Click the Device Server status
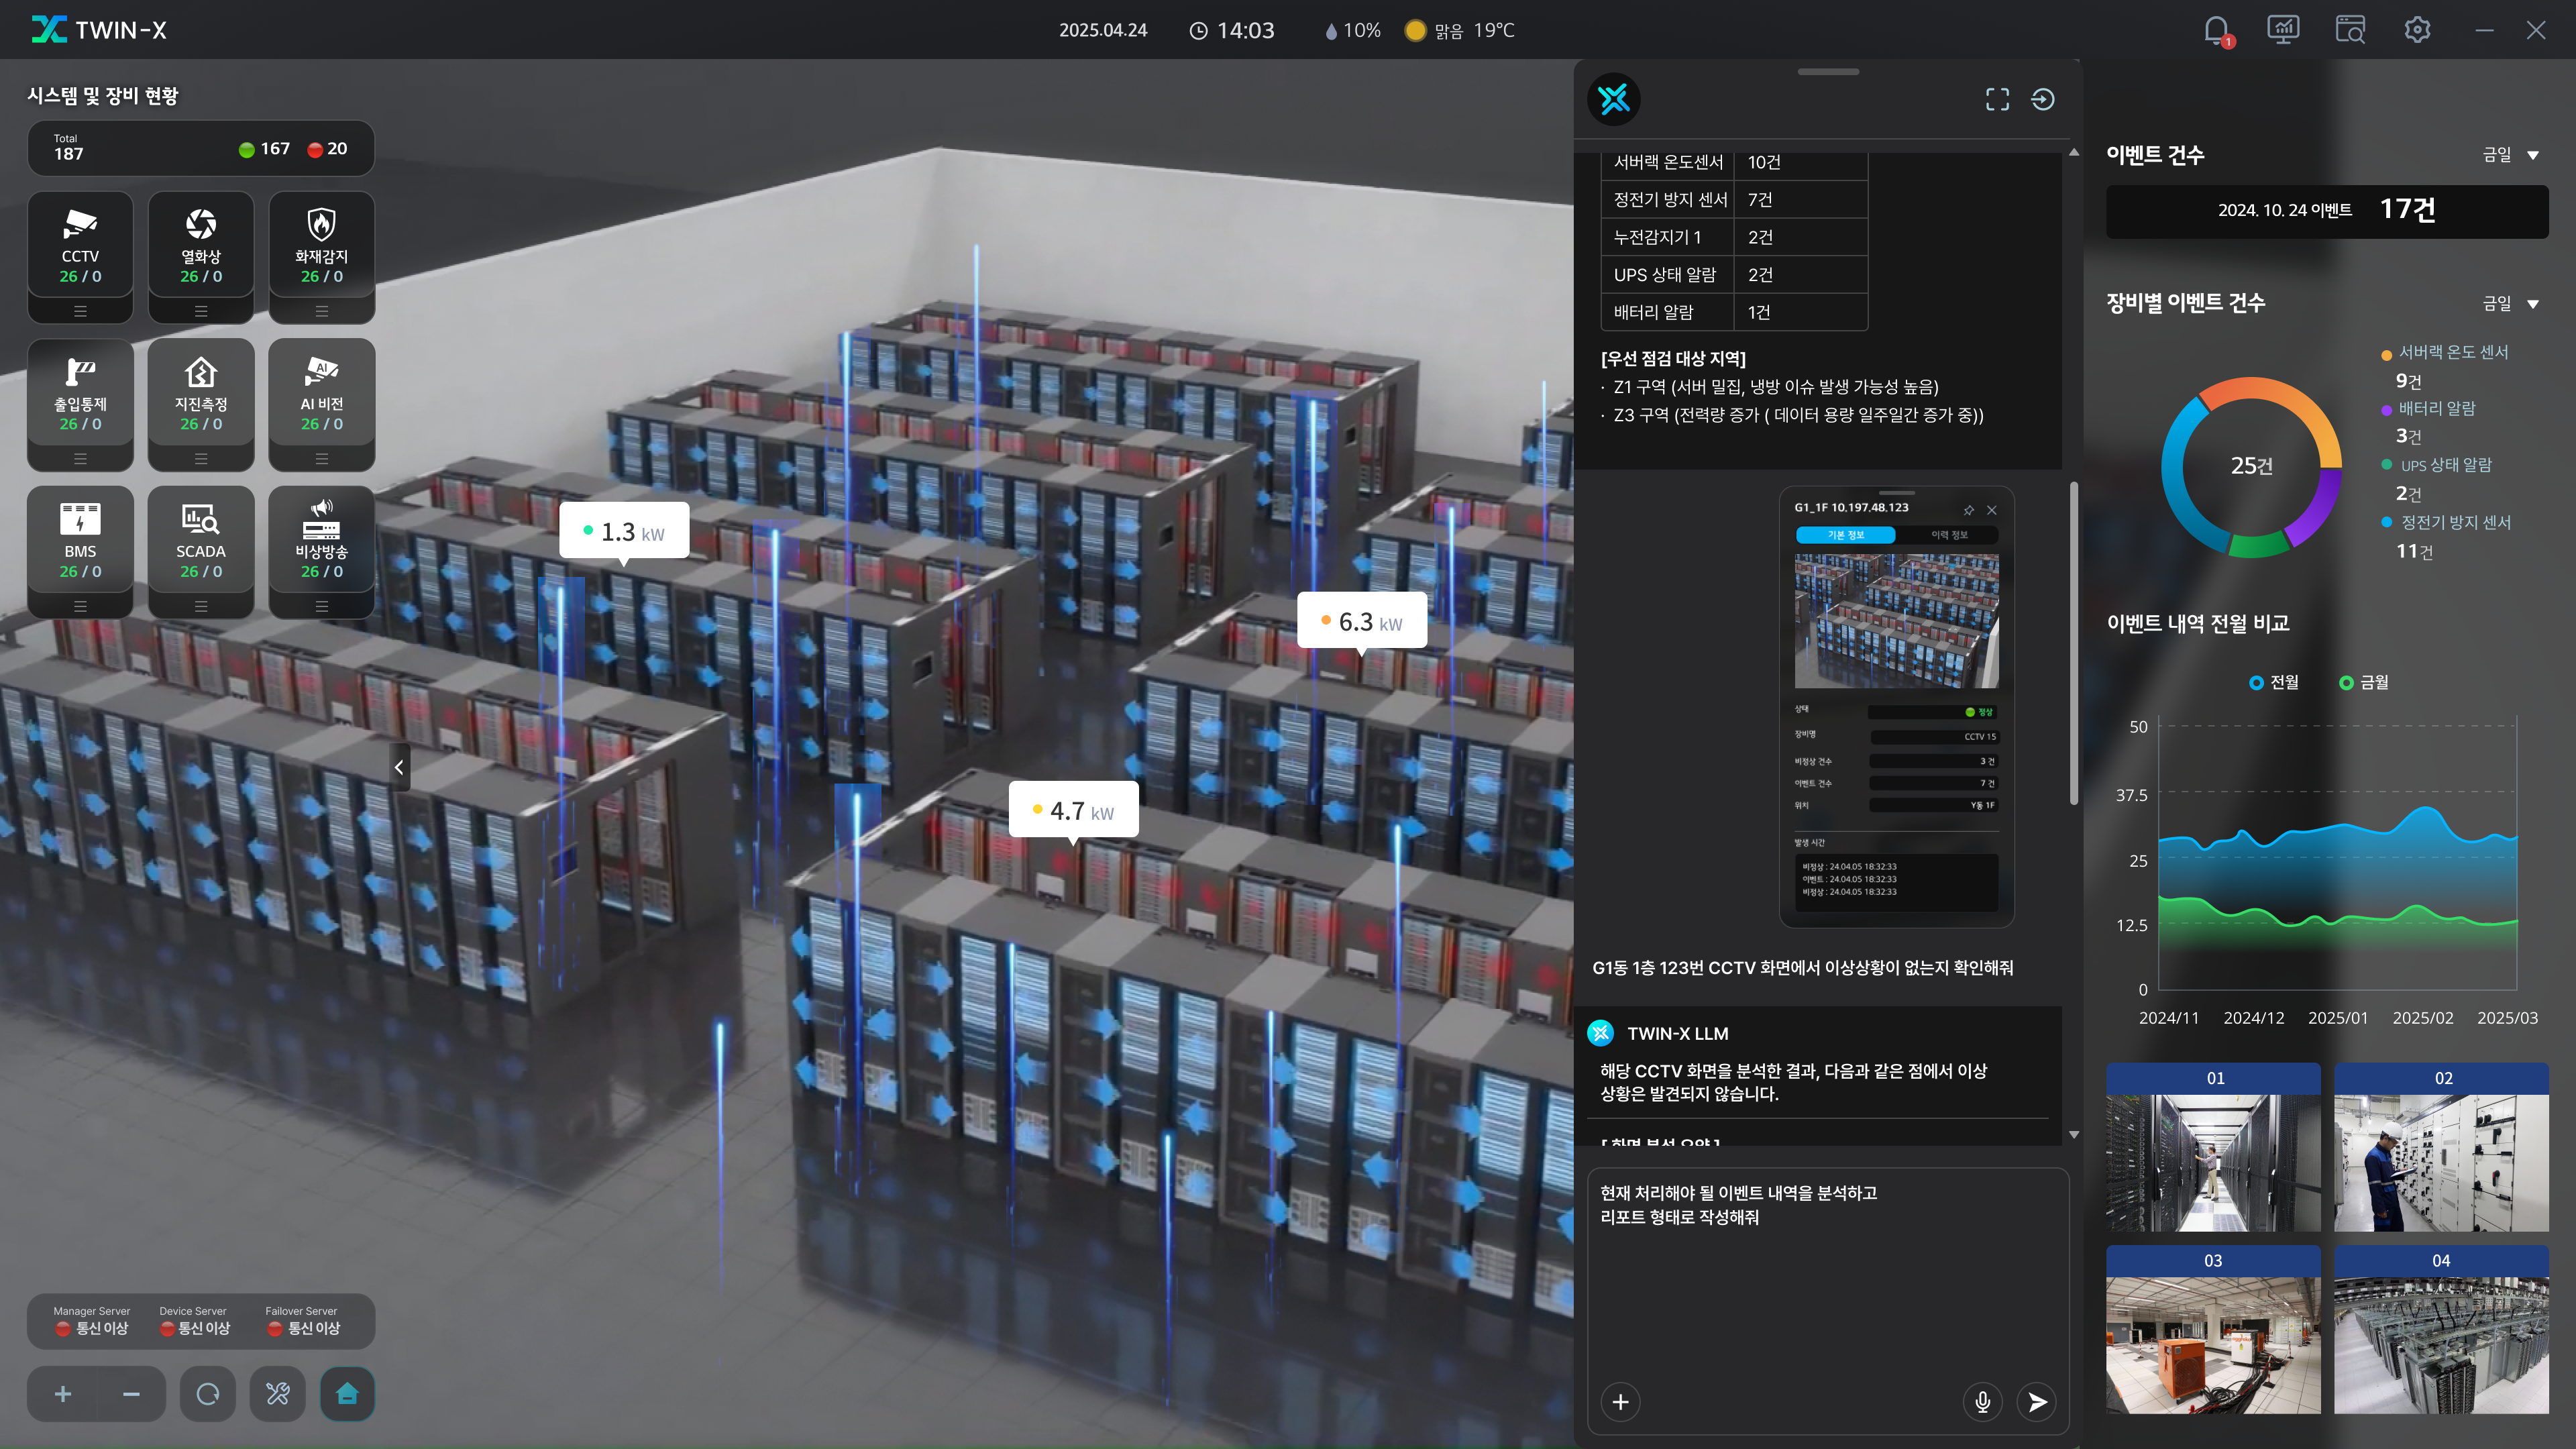 point(194,1321)
